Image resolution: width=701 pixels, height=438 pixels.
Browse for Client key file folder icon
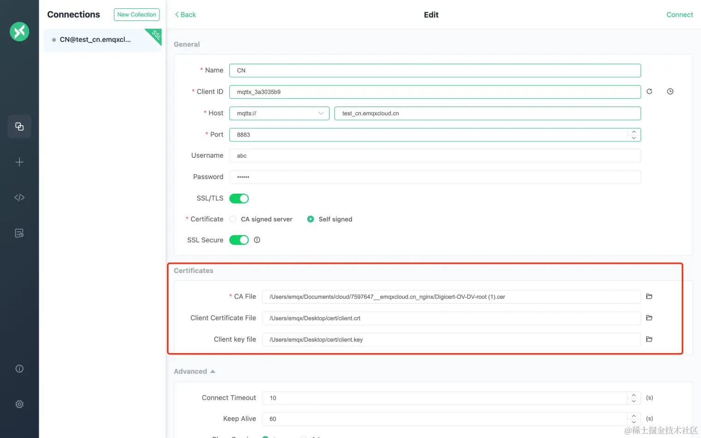tap(649, 339)
